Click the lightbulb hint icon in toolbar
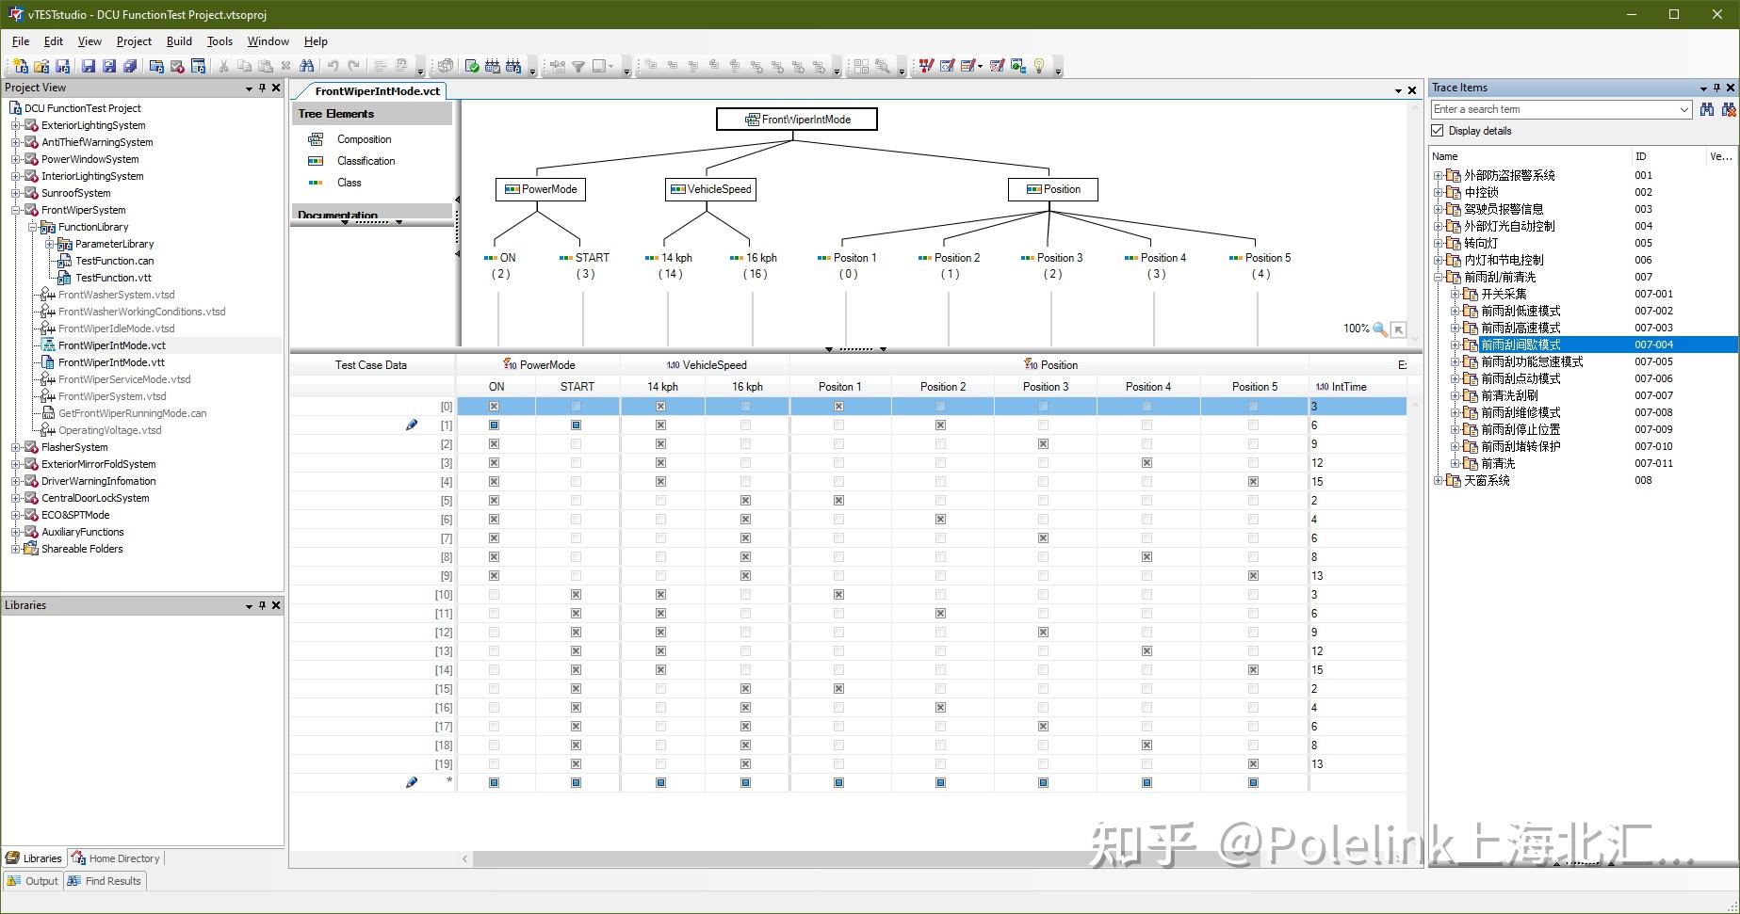The image size is (1740, 914). 1039,66
